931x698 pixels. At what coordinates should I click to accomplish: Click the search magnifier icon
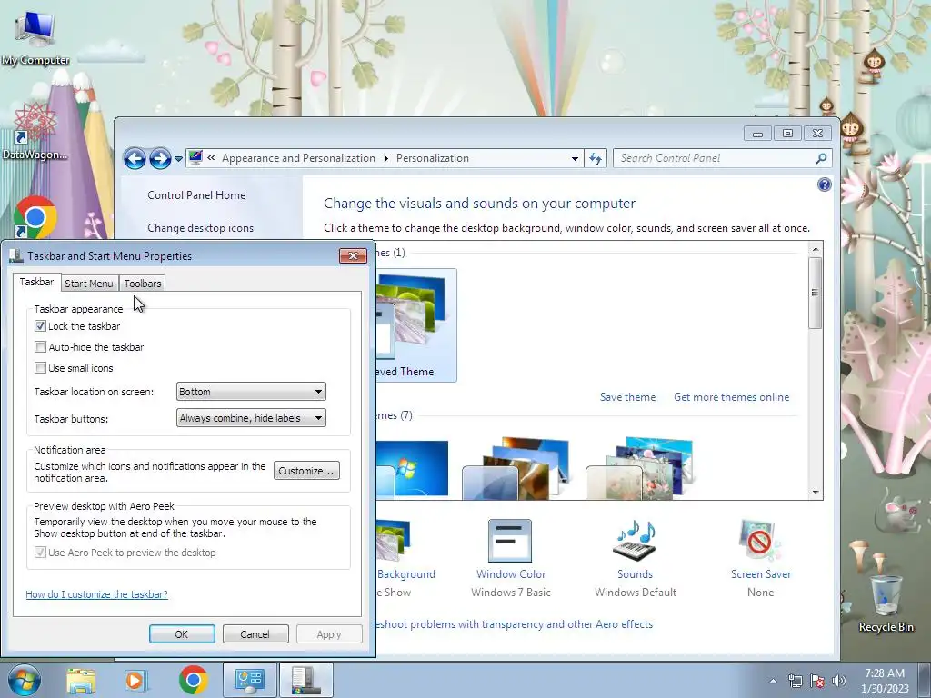(821, 158)
